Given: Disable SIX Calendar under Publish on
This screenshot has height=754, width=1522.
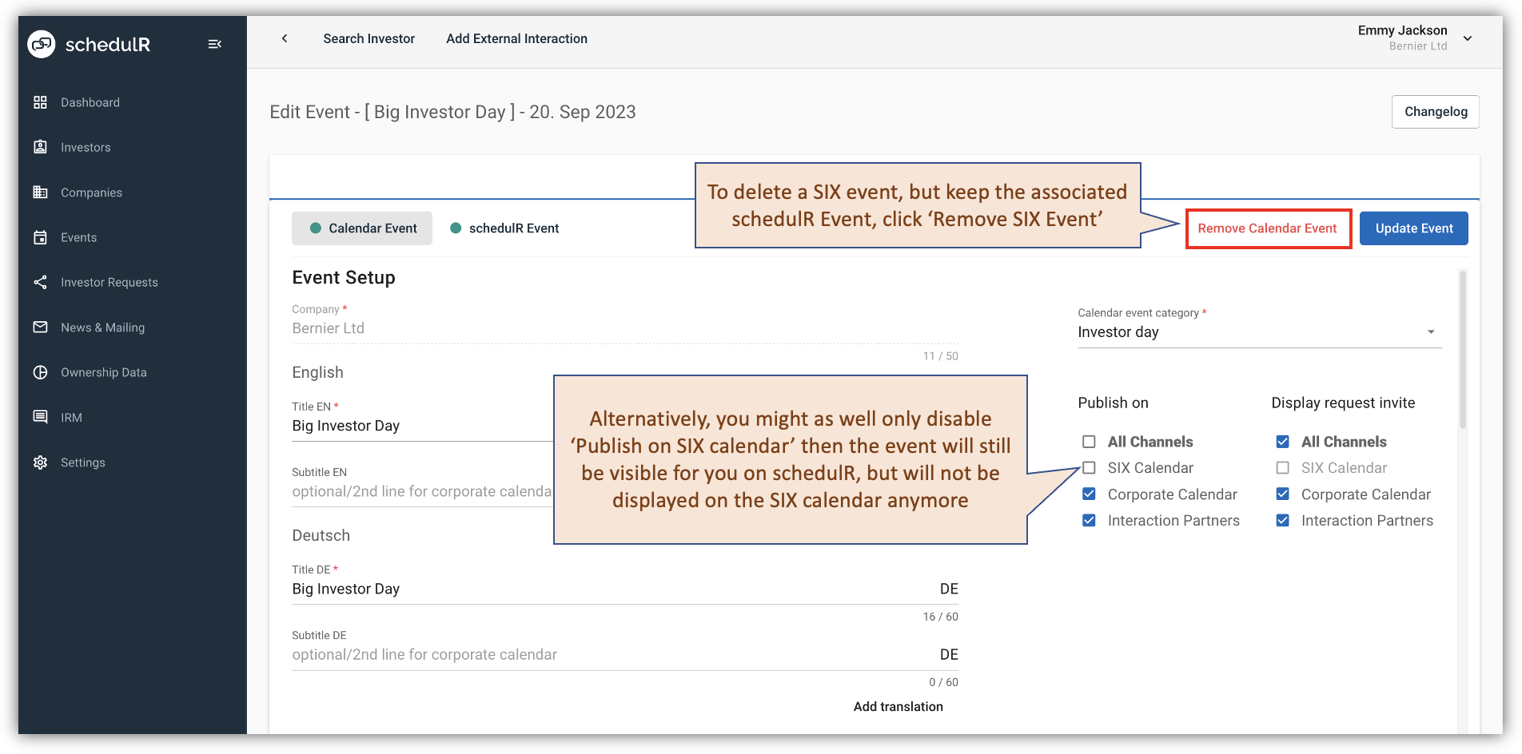Looking at the screenshot, I should pyautogui.click(x=1088, y=467).
